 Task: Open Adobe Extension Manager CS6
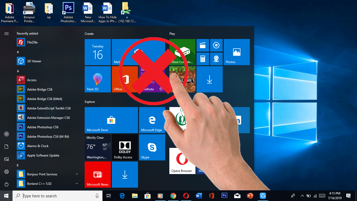coord(48,118)
